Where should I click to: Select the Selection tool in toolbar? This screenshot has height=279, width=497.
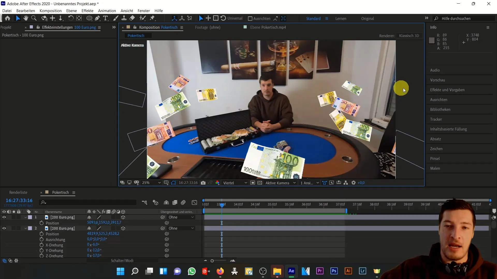18,18
